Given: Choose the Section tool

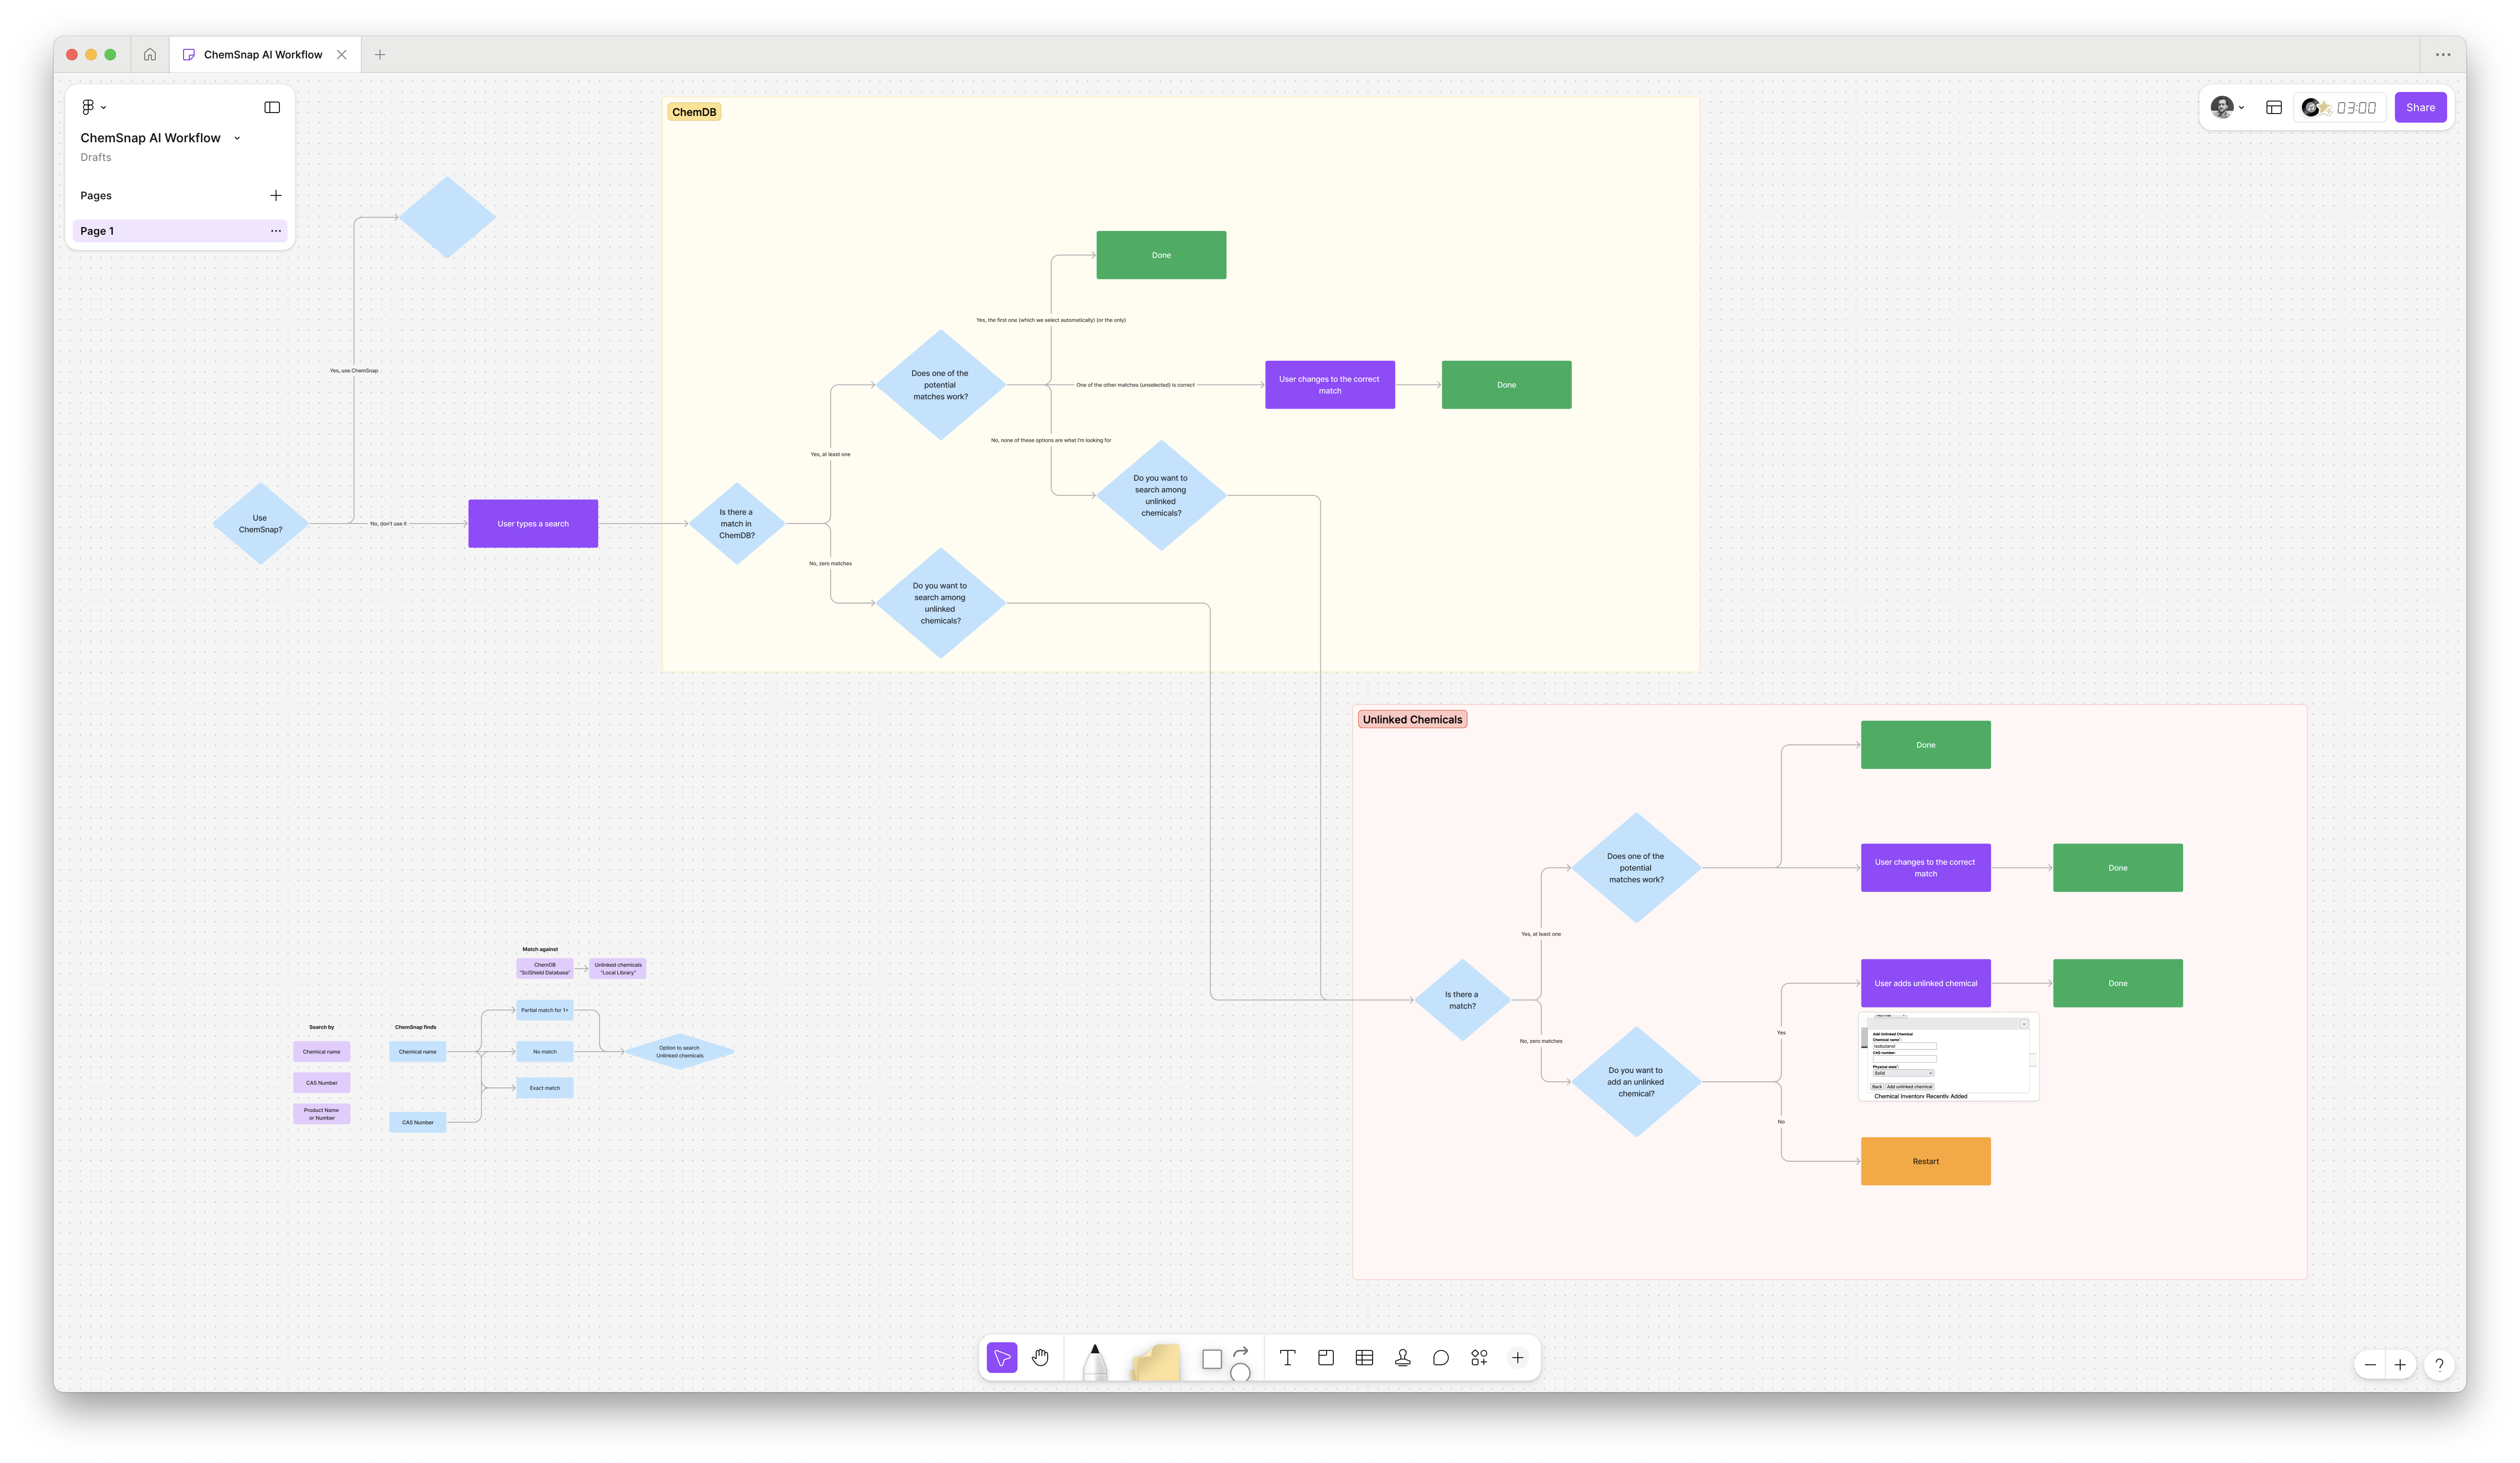Looking at the screenshot, I should [1326, 1357].
